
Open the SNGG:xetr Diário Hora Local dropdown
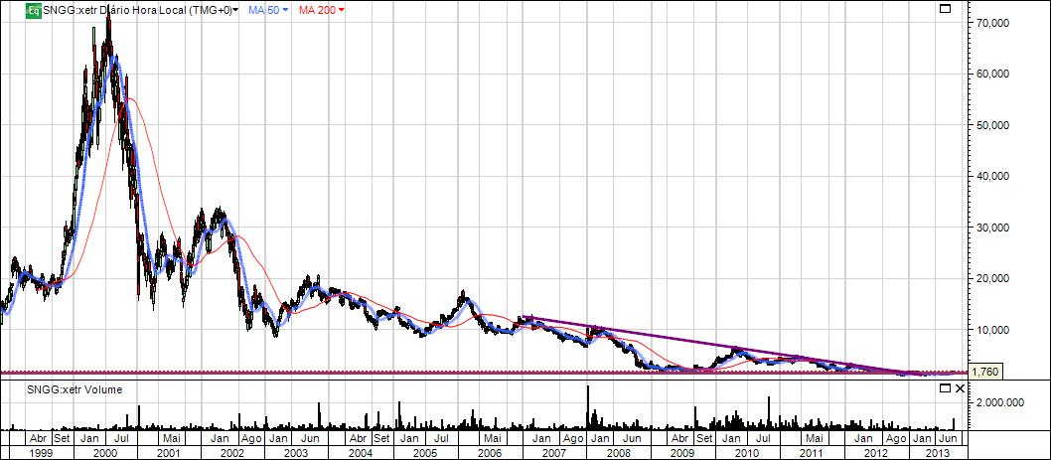tap(235, 11)
